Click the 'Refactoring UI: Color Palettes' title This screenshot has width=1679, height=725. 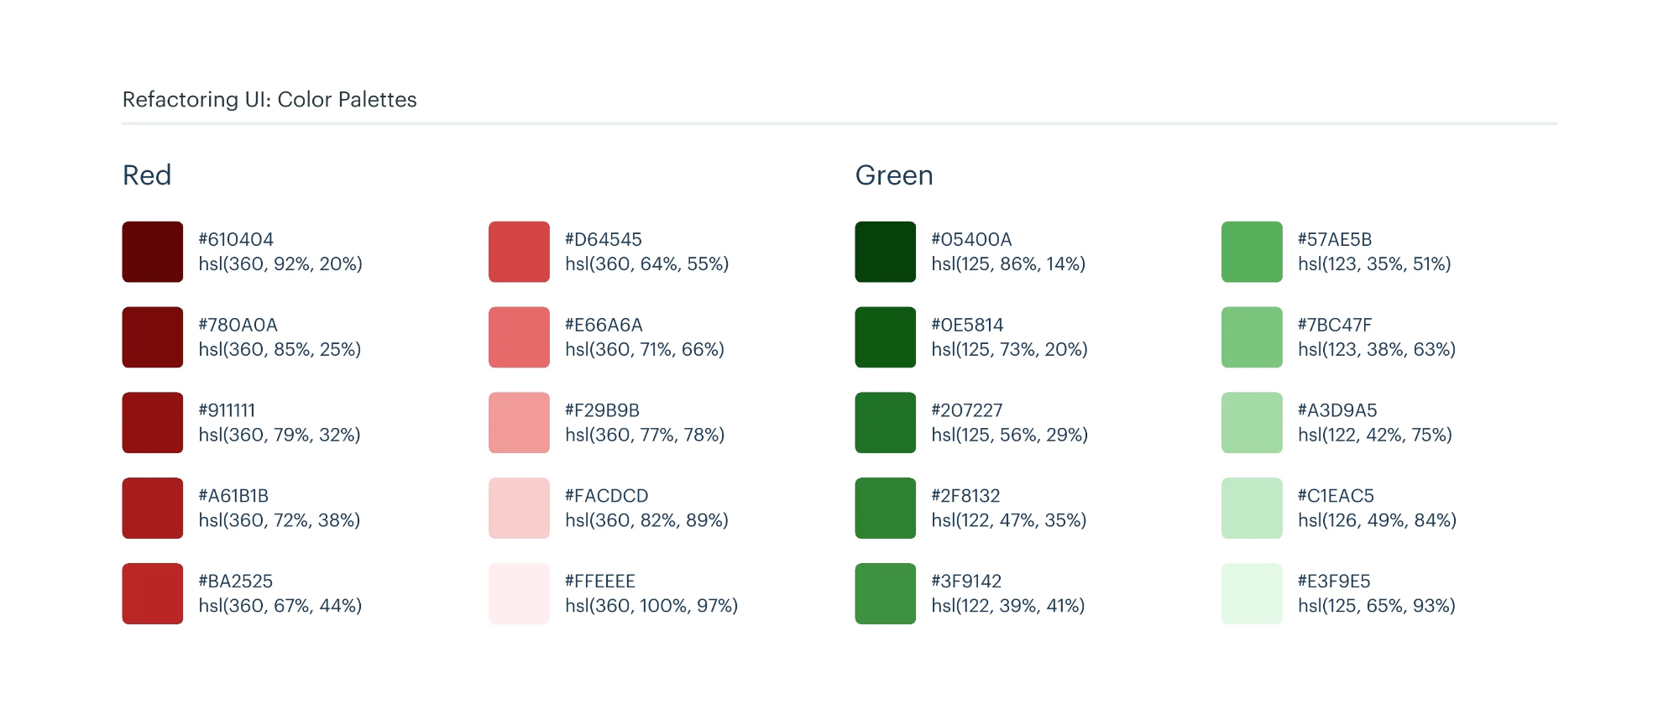pos(269,100)
